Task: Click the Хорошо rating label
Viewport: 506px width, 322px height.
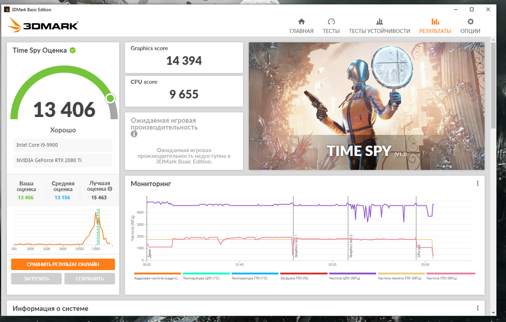Action: (x=63, y=130)
